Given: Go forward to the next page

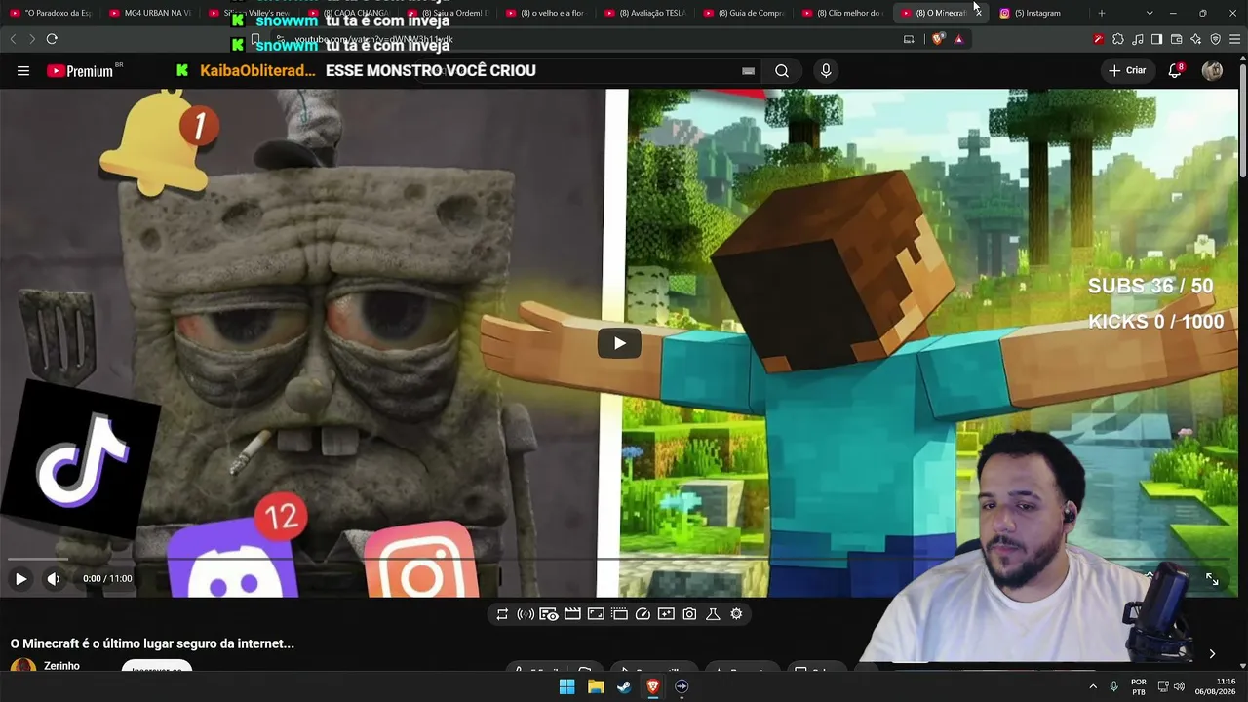Looking at the screenshot, I should 31,39.
